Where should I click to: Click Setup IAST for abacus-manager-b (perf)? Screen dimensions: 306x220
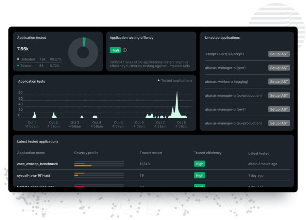coord(279,68)
